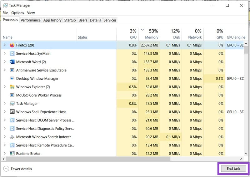
Task: Click Firefox memory value 2,587.2 MB
Action: (x=150, y=45)
